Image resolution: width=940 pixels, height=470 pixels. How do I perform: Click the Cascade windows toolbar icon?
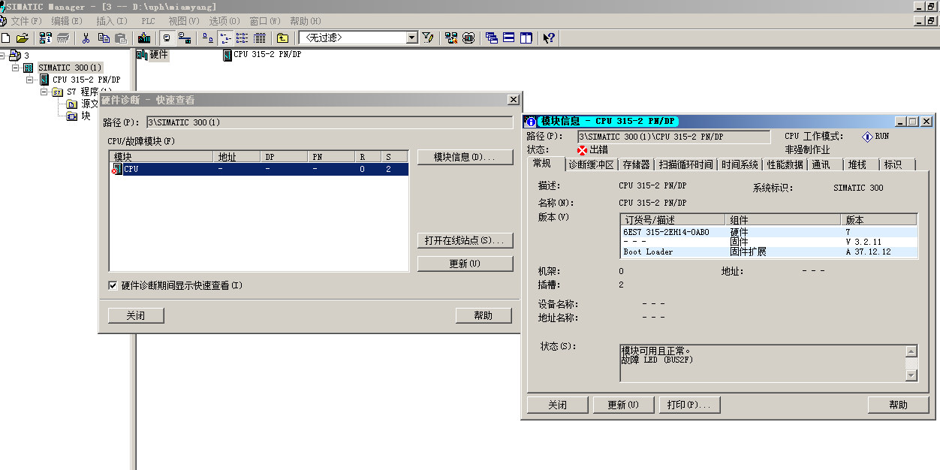point(492,38)
